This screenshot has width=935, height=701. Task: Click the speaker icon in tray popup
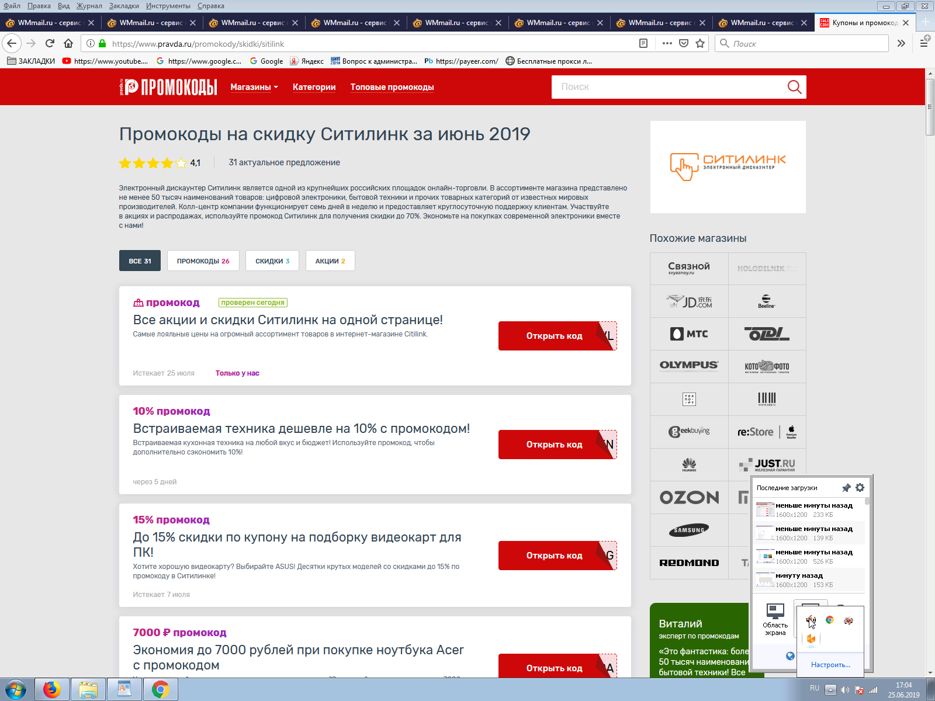pyautogui.click(x=811, y=620)
